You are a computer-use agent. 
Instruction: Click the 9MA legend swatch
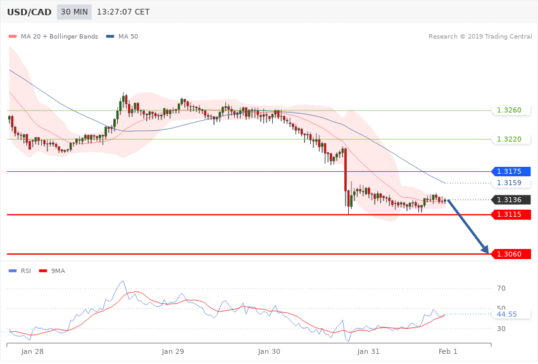(43, 271)
